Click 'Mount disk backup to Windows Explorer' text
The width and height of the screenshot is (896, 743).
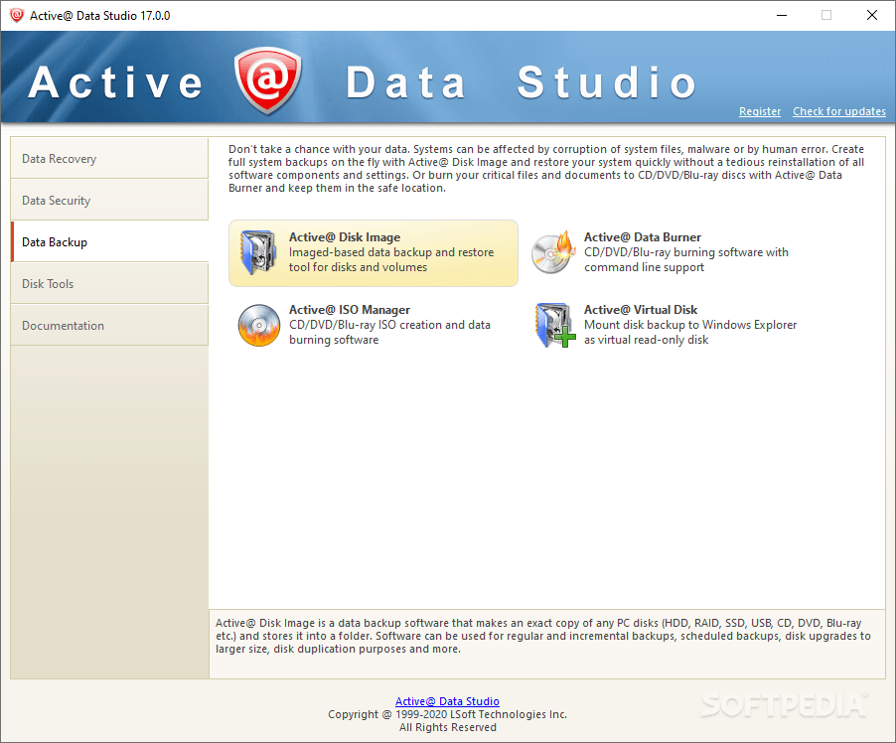point(690,325)
